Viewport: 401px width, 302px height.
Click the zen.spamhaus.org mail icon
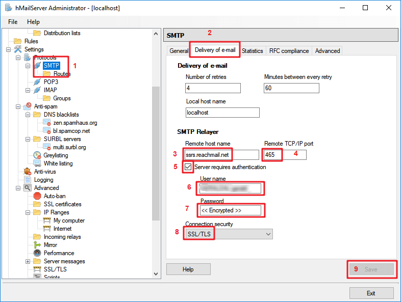pos(47,123)
